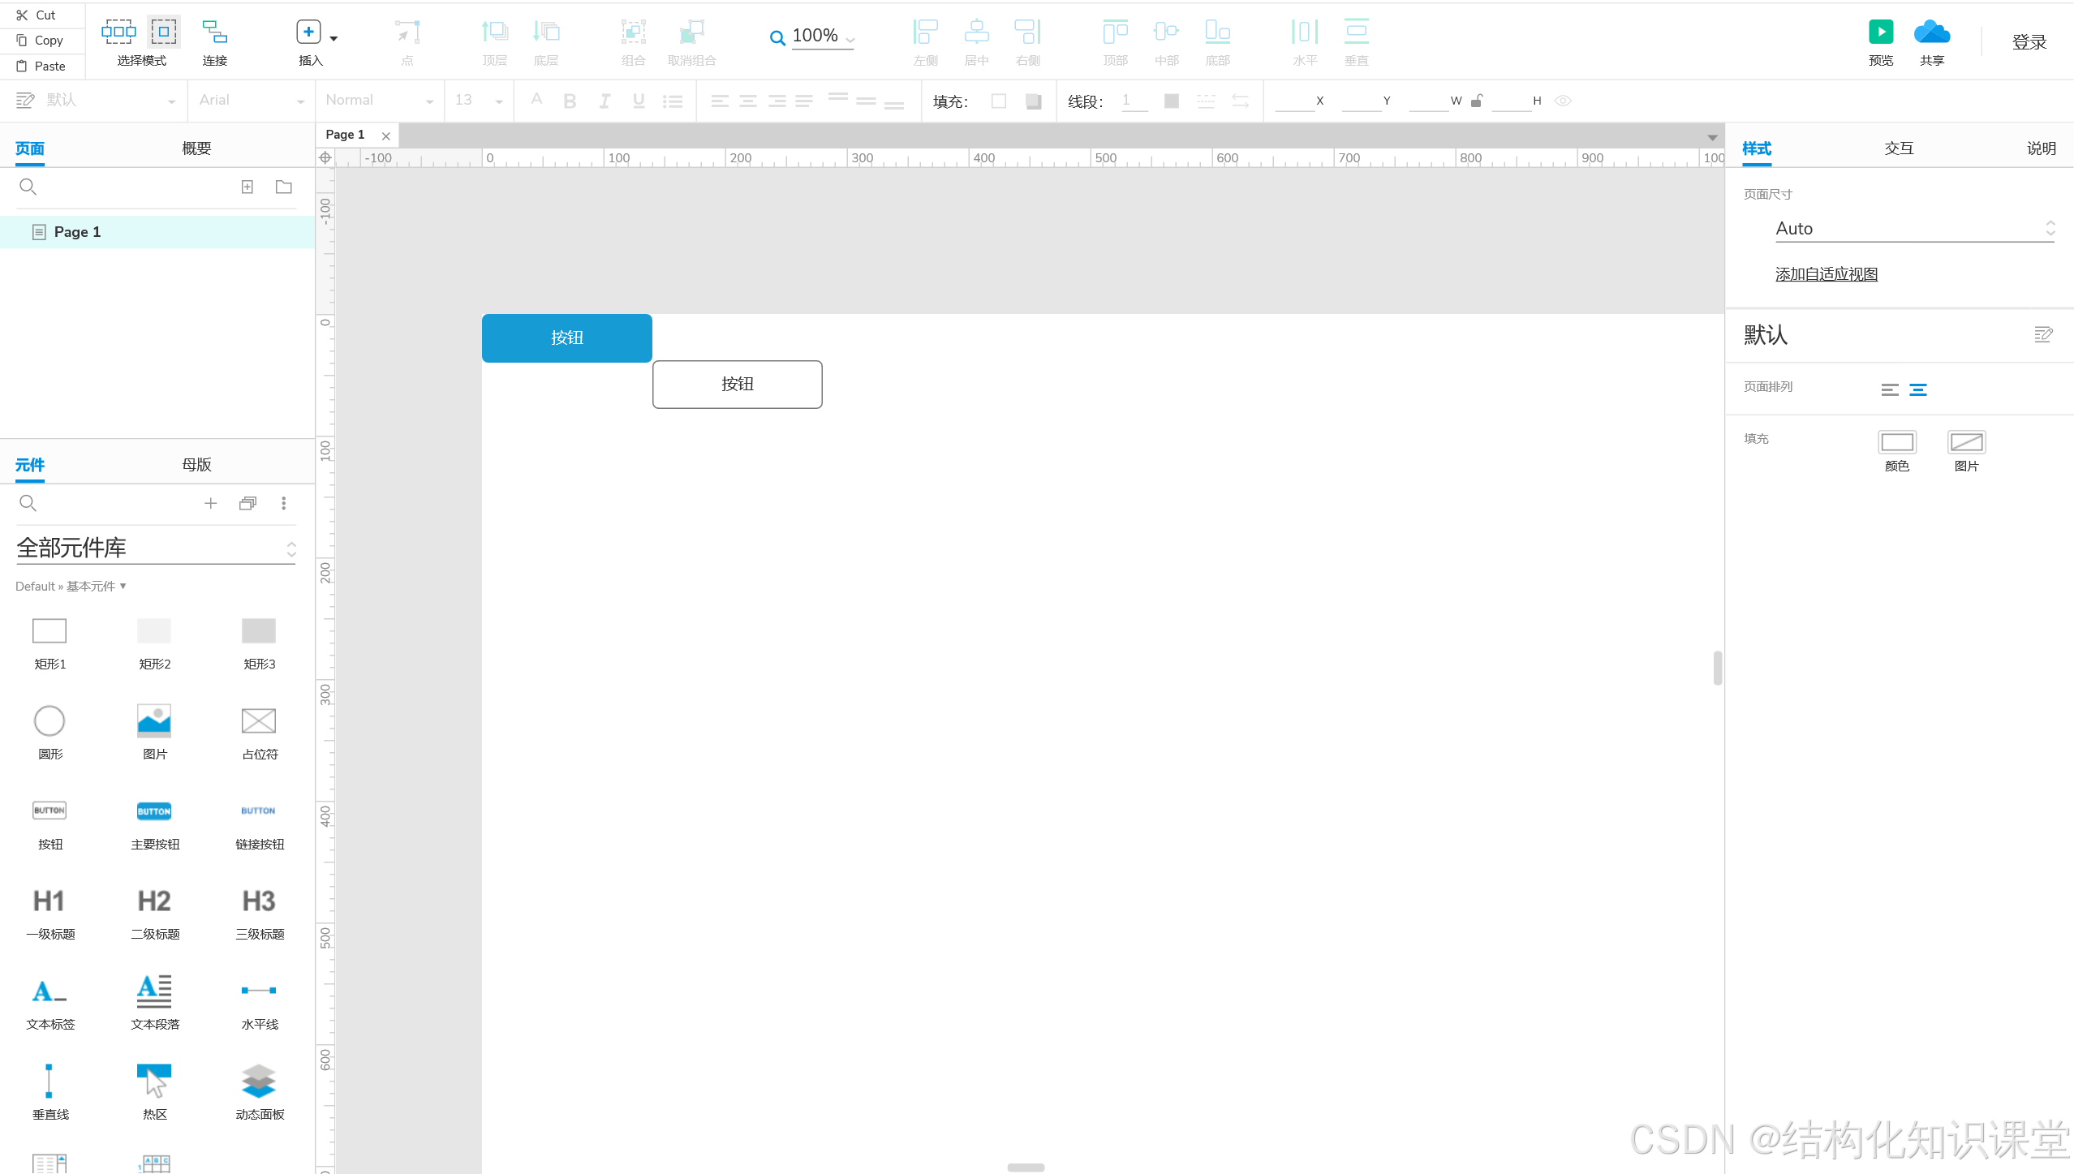
Task: Click the Preview (预览) play icon
Action: pyautogui.click(x=1880, y=32)
